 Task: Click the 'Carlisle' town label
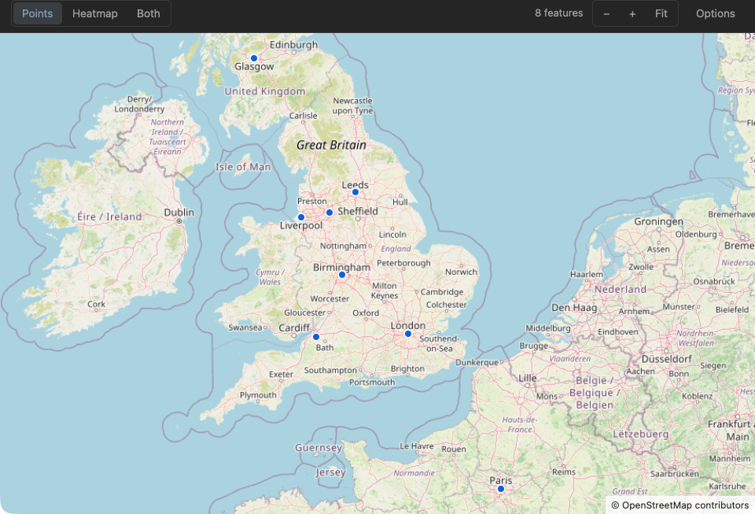(303, 116)
